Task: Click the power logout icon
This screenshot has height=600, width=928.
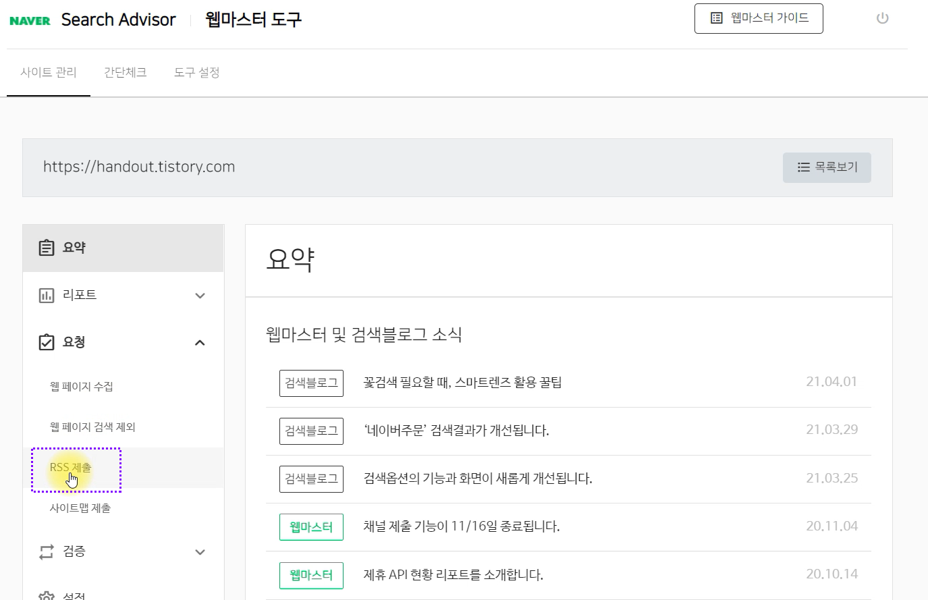Action: pyautogui.click(x=882, y=18)
